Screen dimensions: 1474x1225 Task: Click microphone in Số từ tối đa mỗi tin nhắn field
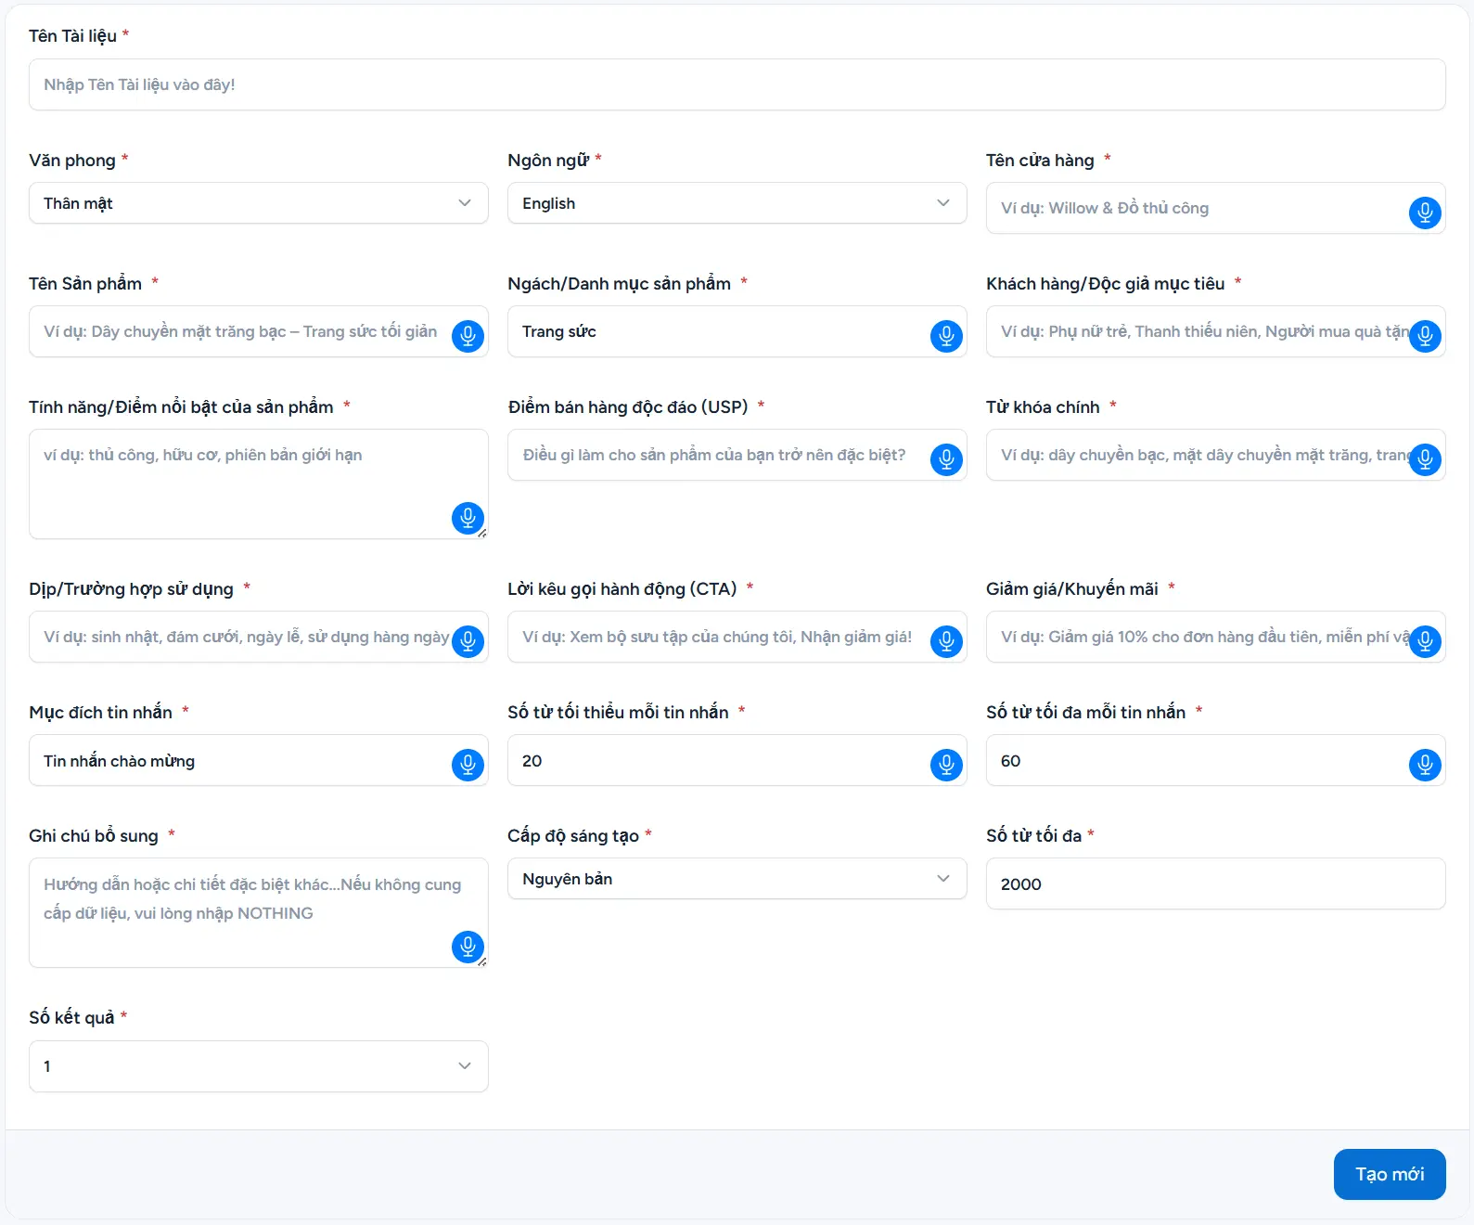point(1425,765)
